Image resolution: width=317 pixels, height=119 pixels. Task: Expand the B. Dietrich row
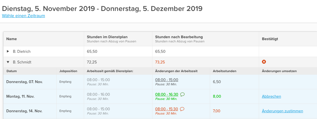tap(8, 51)
